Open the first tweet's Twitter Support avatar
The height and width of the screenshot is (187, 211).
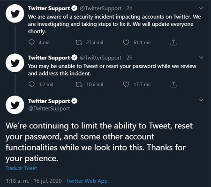[15, 14]
